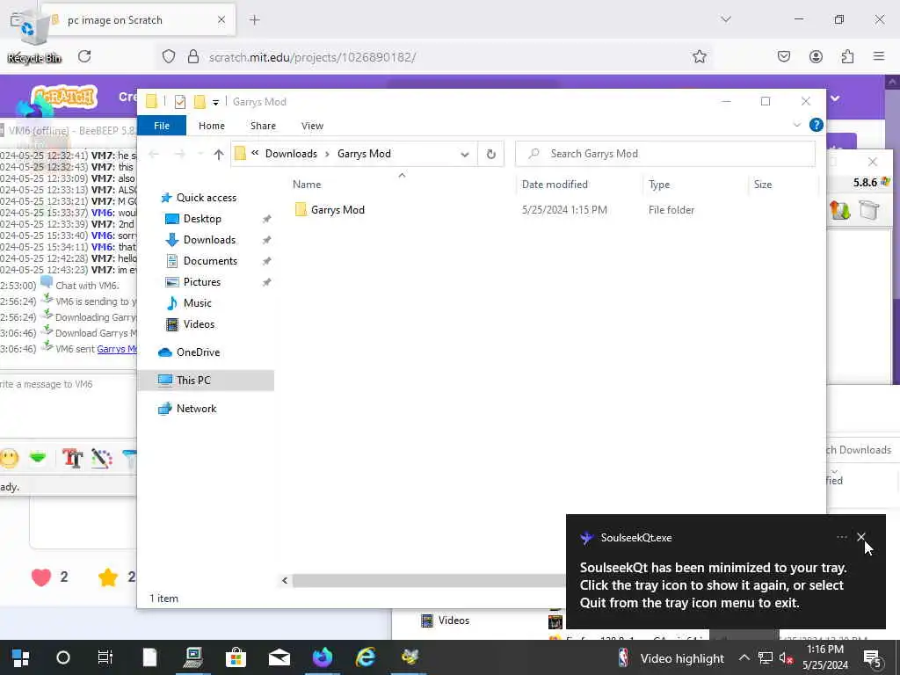Open the Action Center notifications icon
The image size is (900, 675).
[x=872, y=658]
